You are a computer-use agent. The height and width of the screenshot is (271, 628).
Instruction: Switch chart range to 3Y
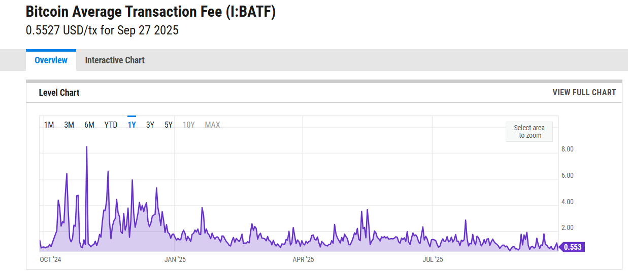pyautogui.click(x=150, y=125)
